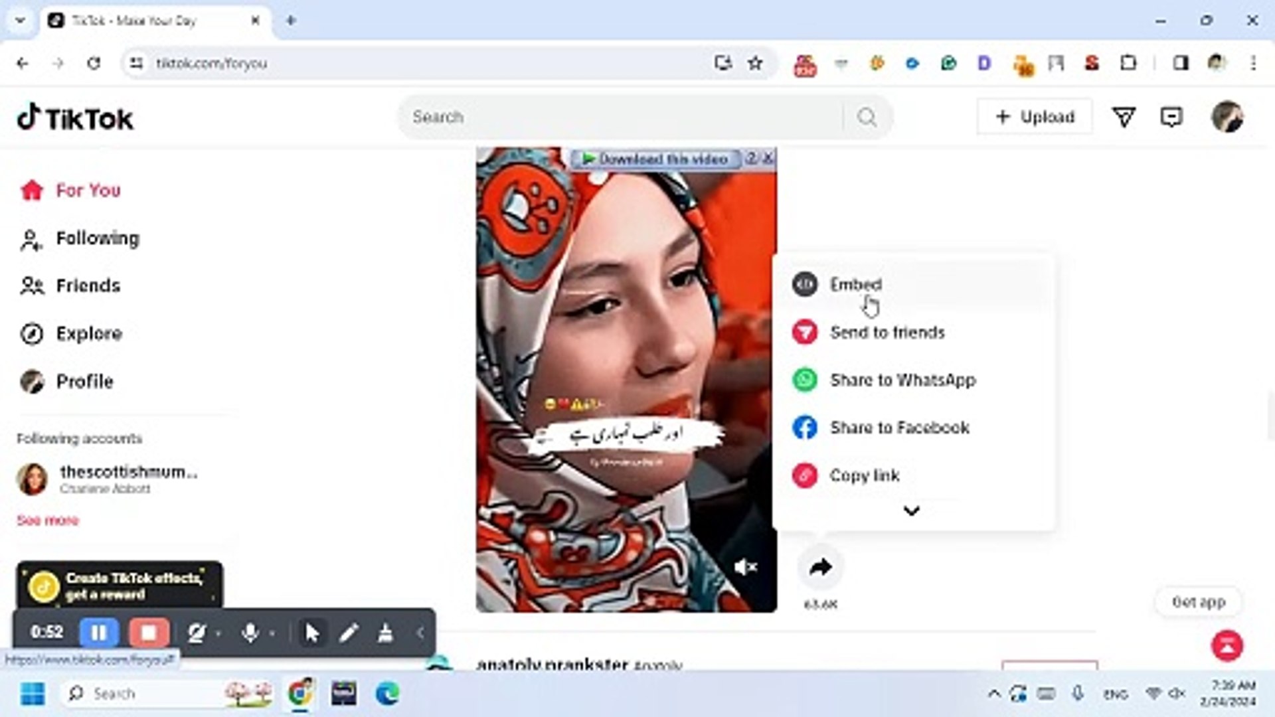Select the pen drawing tool in recorder toolbar
This screenshot has width=1275, height=717.
[348, 633]
